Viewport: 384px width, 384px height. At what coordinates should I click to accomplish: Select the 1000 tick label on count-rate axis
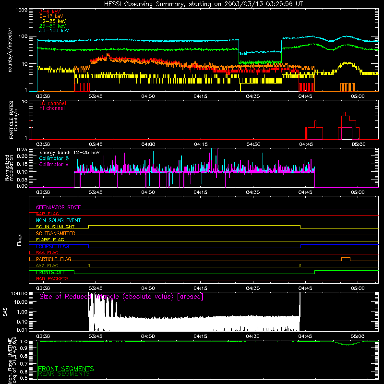point(22,10)
